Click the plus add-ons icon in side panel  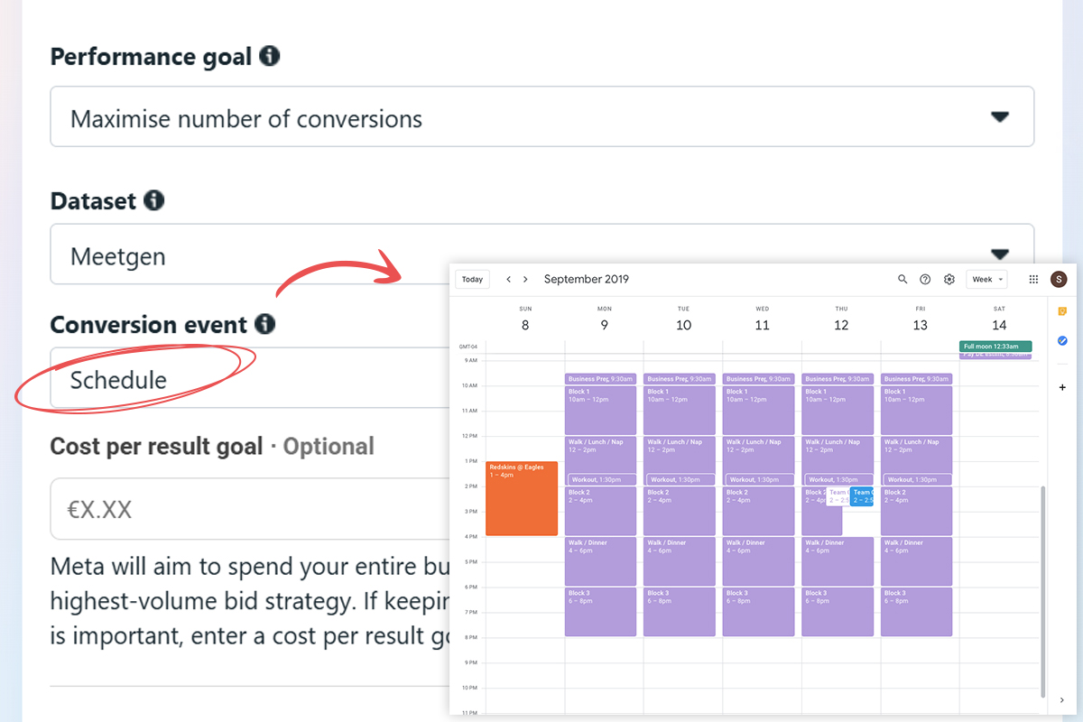[1062, 387]
